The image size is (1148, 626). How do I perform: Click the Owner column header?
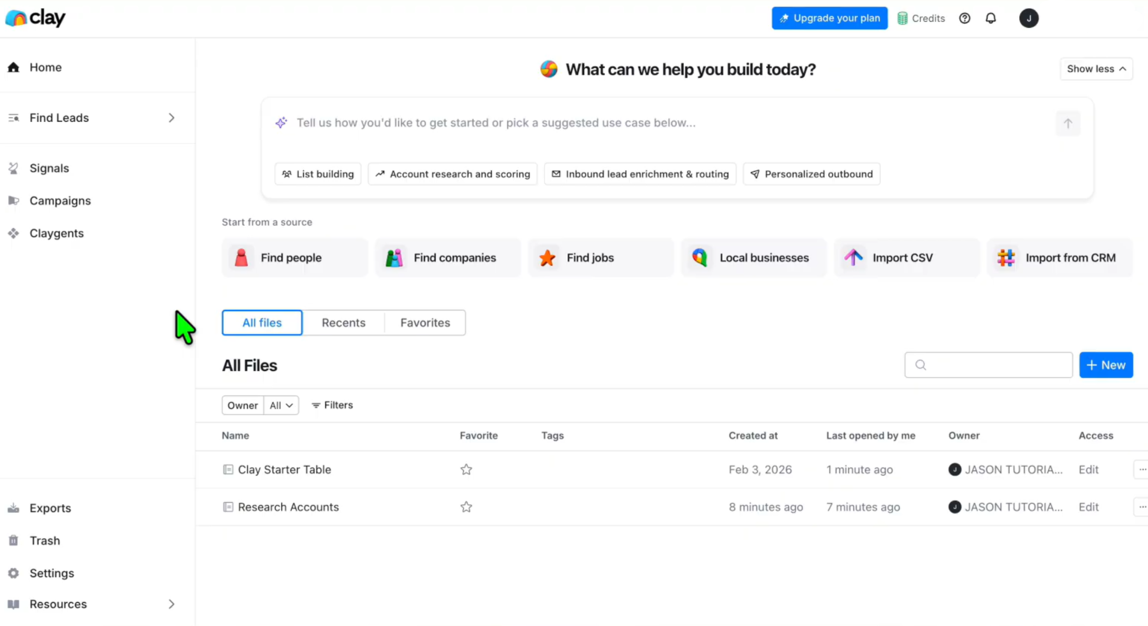(964, 436)
